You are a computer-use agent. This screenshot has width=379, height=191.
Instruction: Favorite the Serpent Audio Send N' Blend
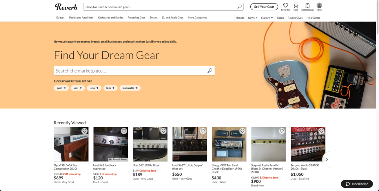(x=282, y=131)
